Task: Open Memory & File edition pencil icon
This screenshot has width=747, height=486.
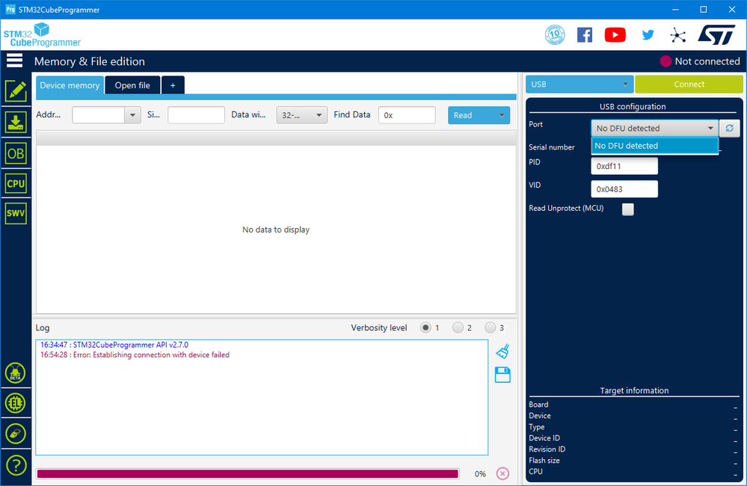Action: [x=16, y=90]
